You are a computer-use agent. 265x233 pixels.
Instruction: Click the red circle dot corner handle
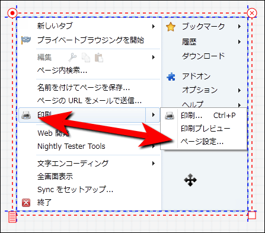click(12, 13)
